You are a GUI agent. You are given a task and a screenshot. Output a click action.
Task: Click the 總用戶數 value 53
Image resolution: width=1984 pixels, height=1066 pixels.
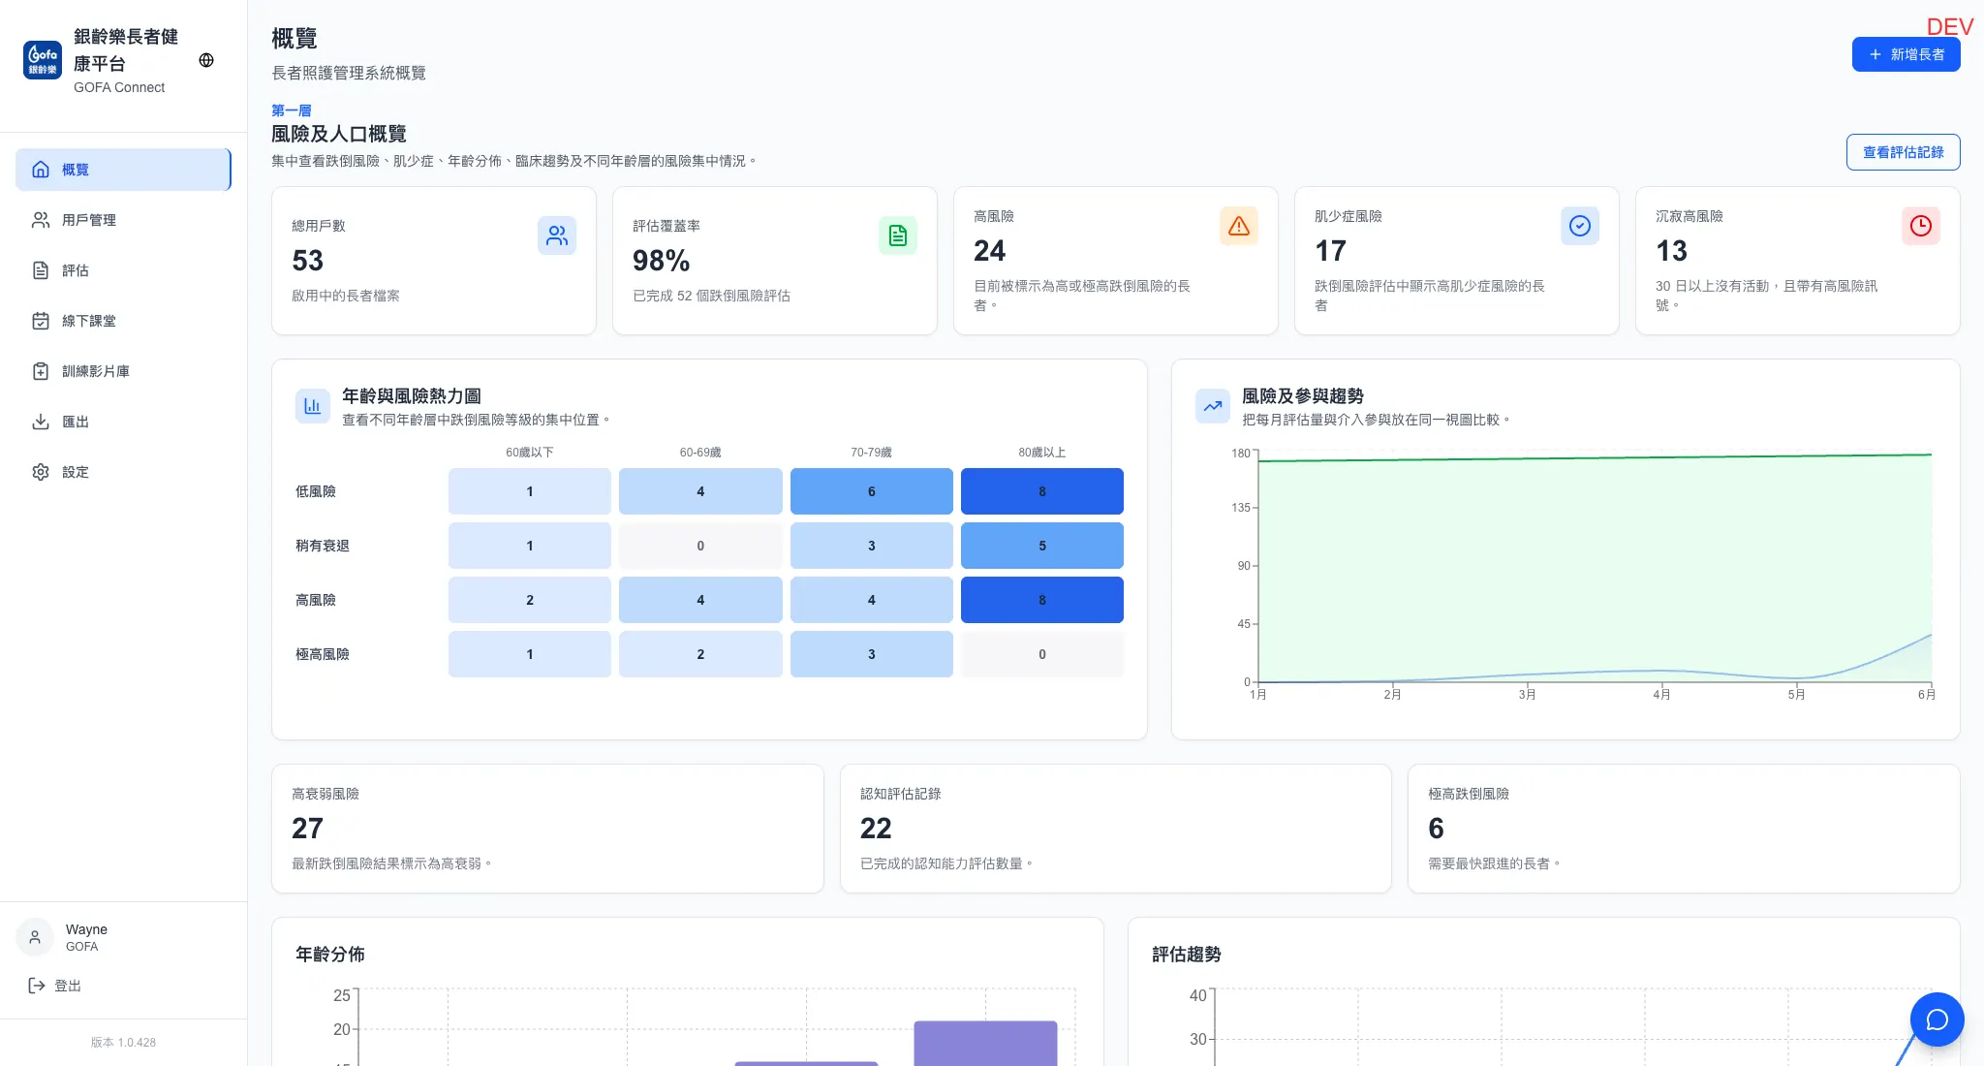[x=308, y=261]
